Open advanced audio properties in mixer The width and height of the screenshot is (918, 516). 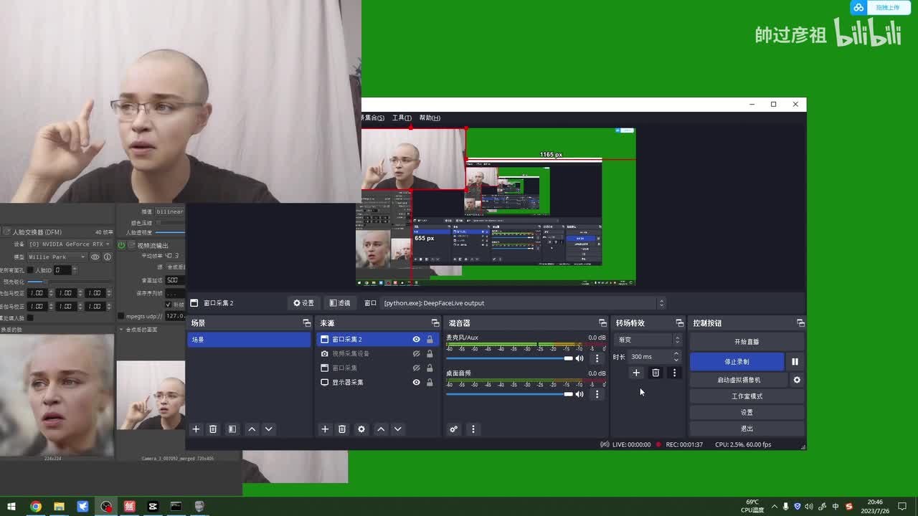pos(453,429)
